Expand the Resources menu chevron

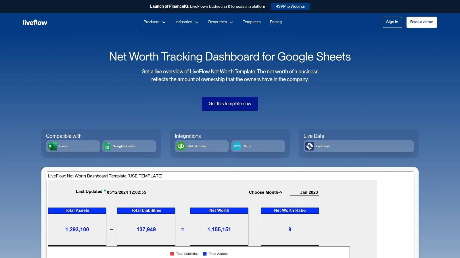(x=231, y=22)
